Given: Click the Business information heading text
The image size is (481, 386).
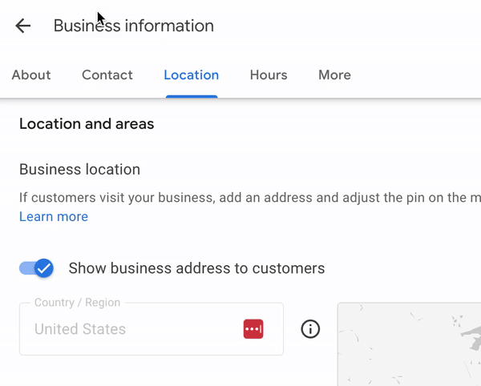Looking at the screenshot, I should (x=134, y=26).
